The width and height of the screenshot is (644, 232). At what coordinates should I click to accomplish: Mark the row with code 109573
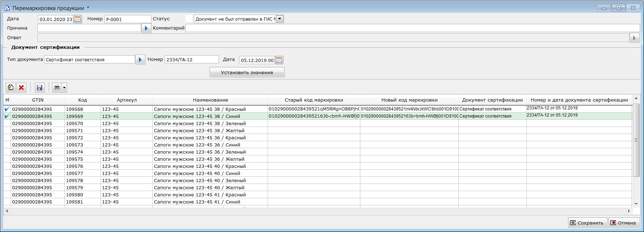(7, 145)
